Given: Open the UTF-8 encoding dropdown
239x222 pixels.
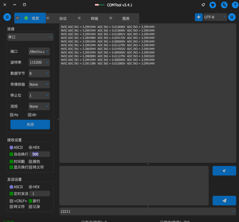Looking at the screenshot, I should [x=215, y=17].
